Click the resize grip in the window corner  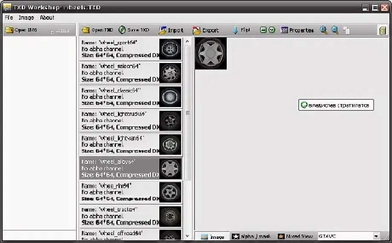click(386, 237)
